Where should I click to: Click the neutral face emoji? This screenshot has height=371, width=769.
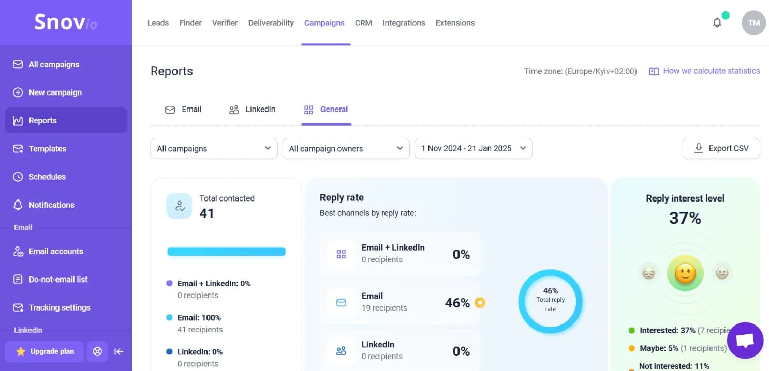722,272
